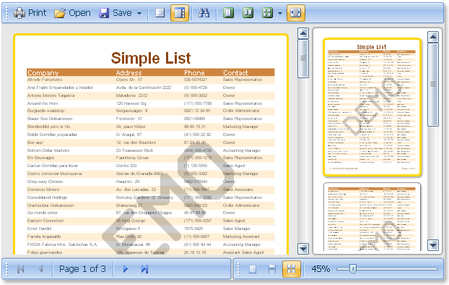Select two pages layout icon
This screenshot has width=449, height=285.
pyautogui.click(x=248, y=13)
